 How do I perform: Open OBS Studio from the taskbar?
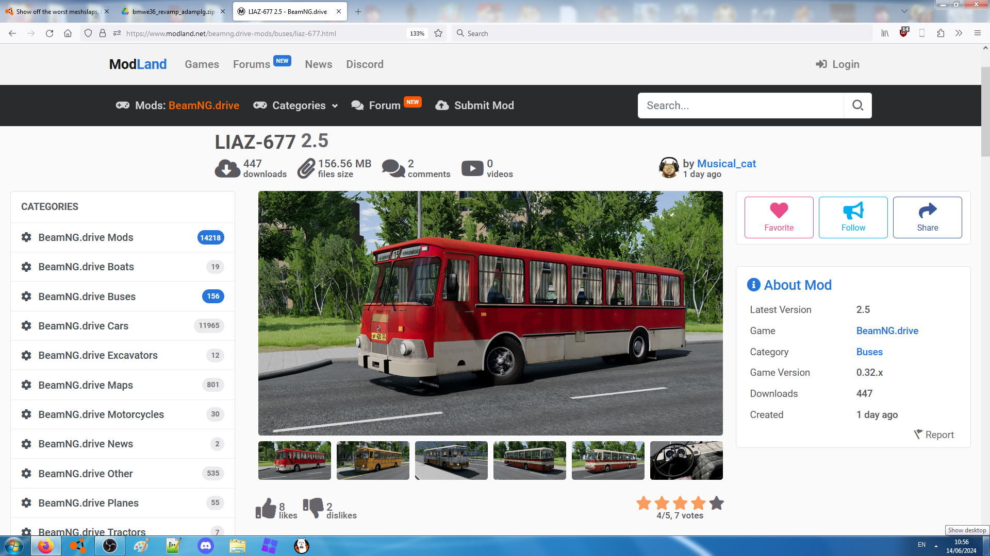coord(110,546)
